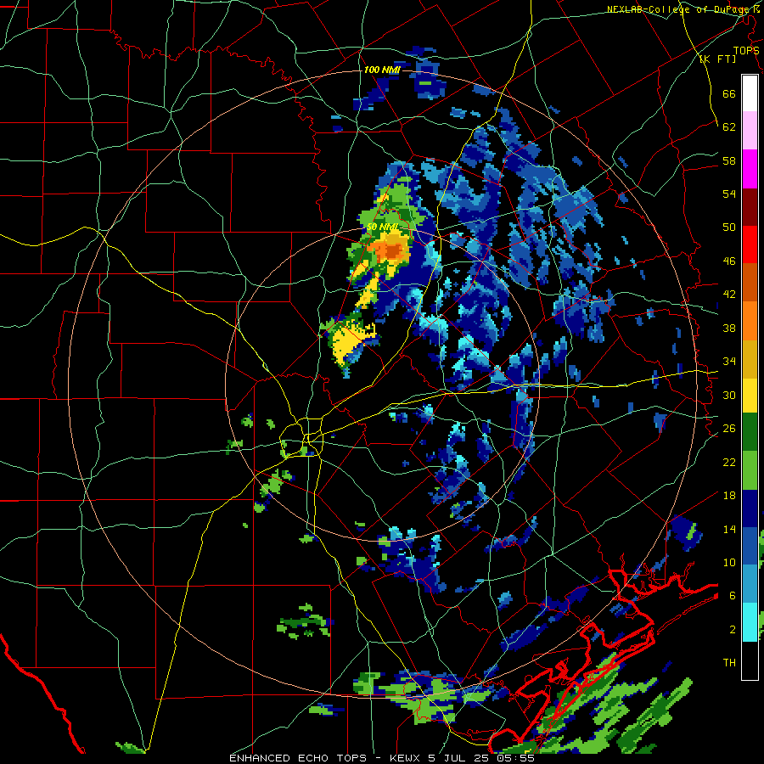Click the yellow legend swatch
This screenshot has width=764, height=764.
[750, 395]
